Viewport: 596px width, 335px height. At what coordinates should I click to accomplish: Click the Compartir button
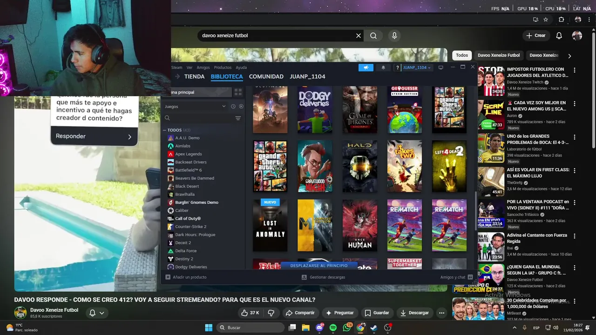(x=300, y=313)
